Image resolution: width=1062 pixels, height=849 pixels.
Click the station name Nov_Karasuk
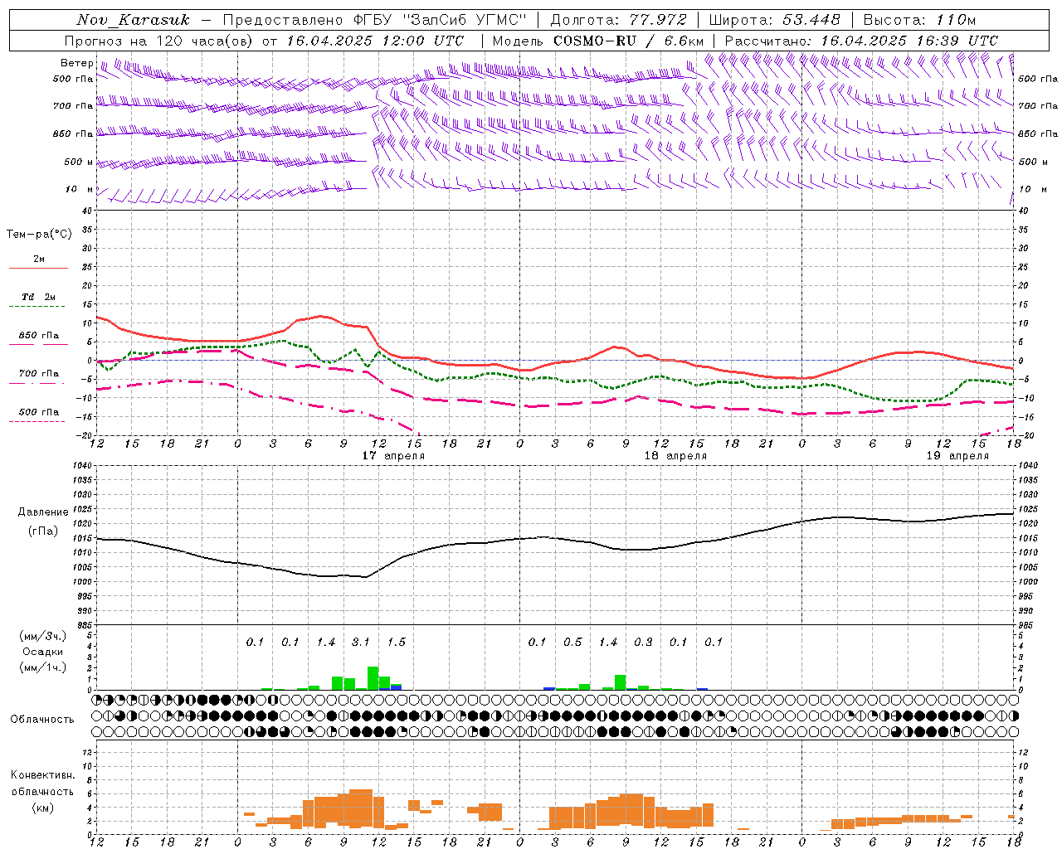click(x=133, y=20)
